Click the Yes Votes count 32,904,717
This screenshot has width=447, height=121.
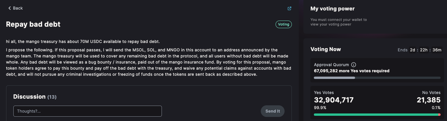(x=334, y=100)
